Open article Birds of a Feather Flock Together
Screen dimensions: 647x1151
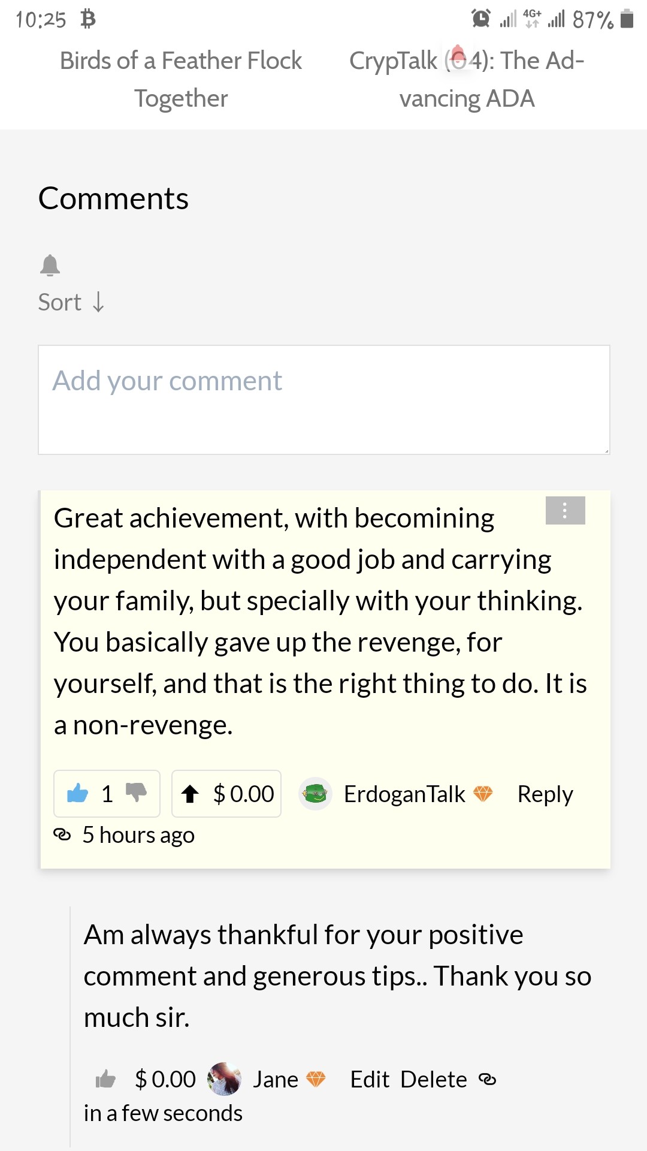pos(181,79)
